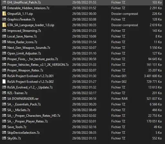This screenshot has width=165, height=144.
Task: Select the file name Proper_Weapon_Retex.7z
Action: 25,70
